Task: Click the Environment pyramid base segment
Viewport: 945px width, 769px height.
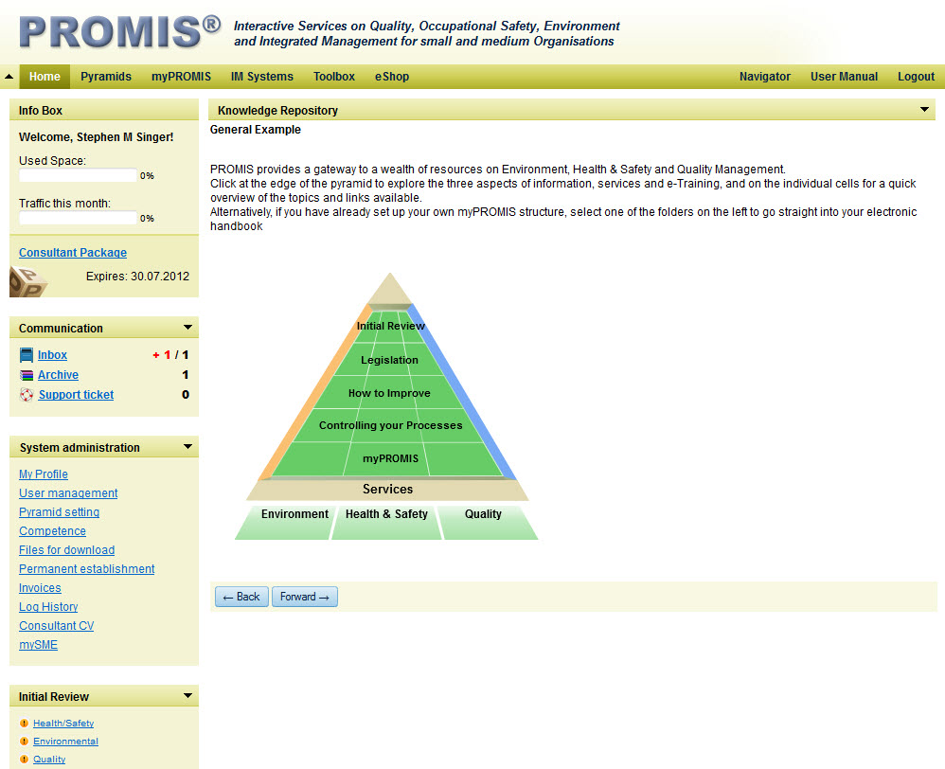Action: tap(284, 522)
